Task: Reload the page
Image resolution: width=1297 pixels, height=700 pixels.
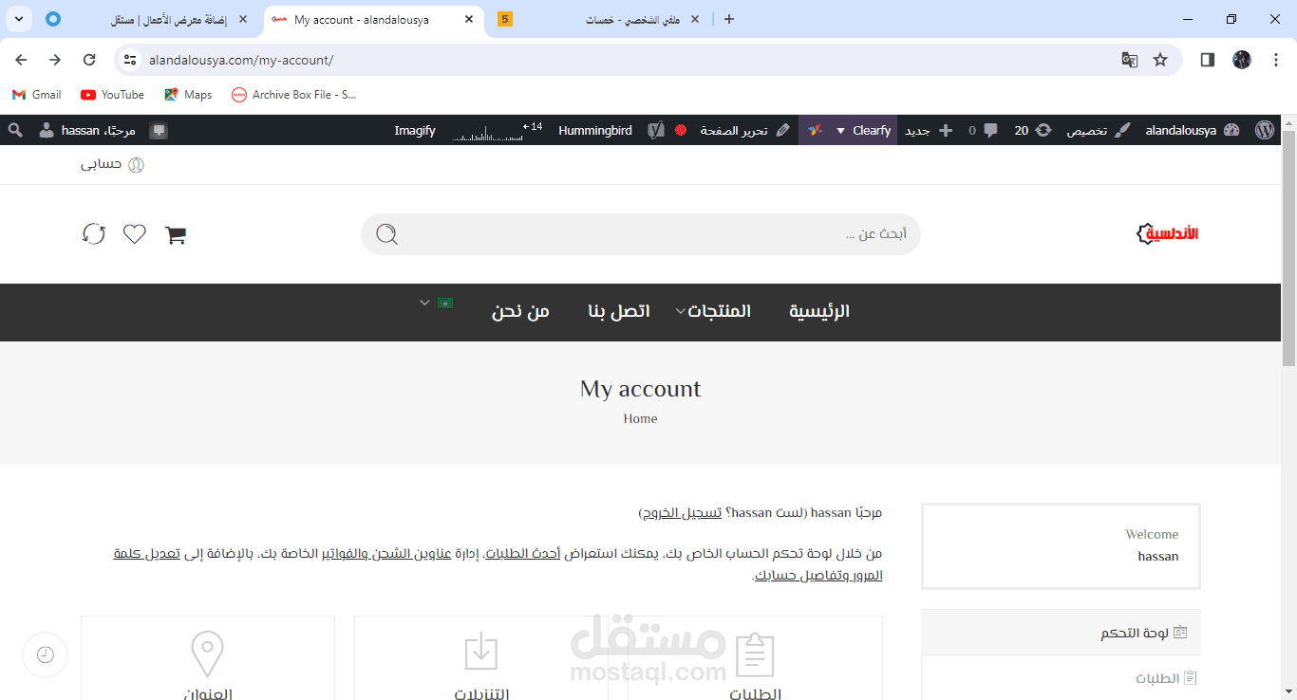Action: click(89, 60)
